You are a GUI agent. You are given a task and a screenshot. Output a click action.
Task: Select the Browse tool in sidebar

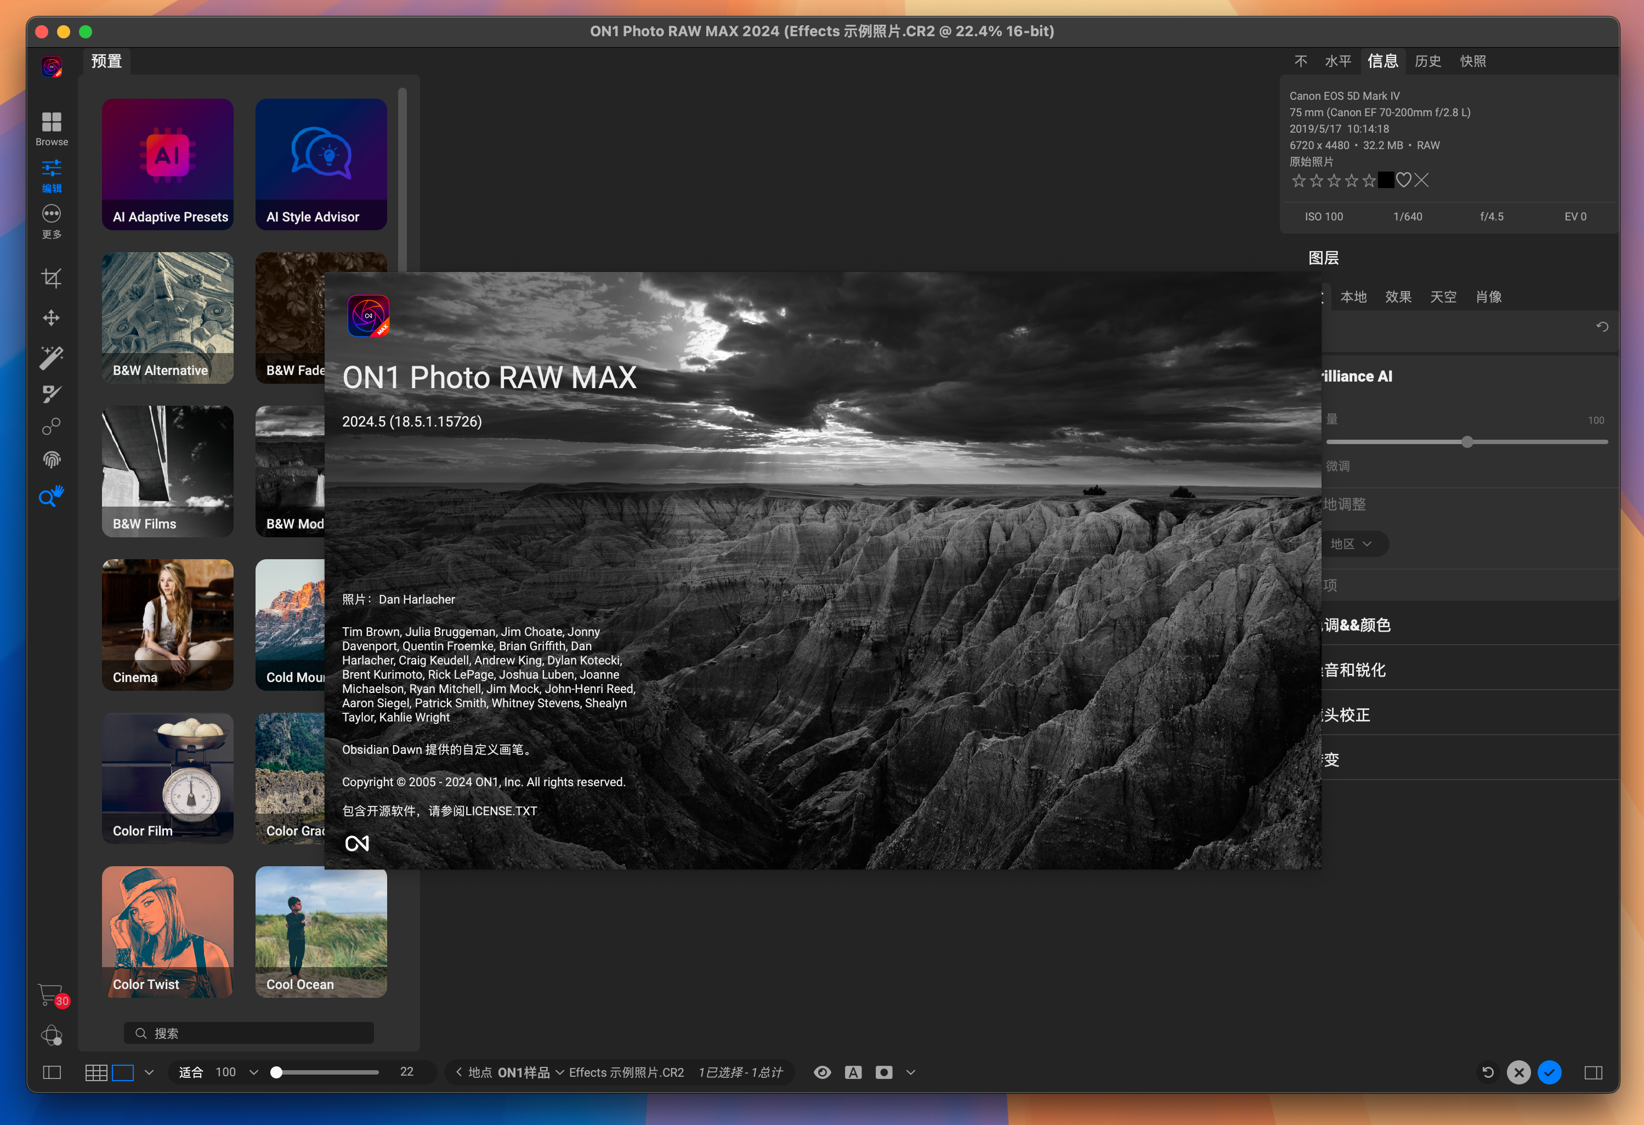click(51, 122)
